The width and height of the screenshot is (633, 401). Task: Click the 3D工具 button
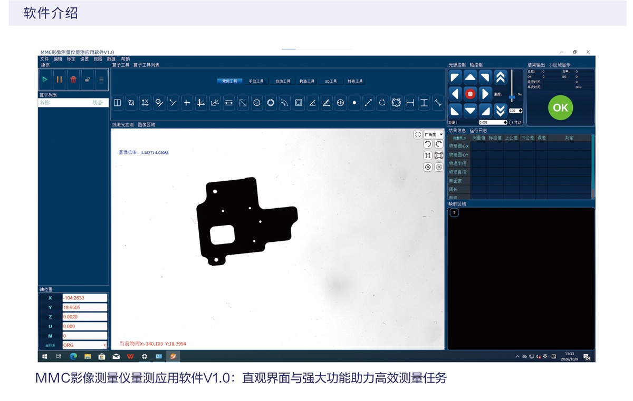coord(331,81)
